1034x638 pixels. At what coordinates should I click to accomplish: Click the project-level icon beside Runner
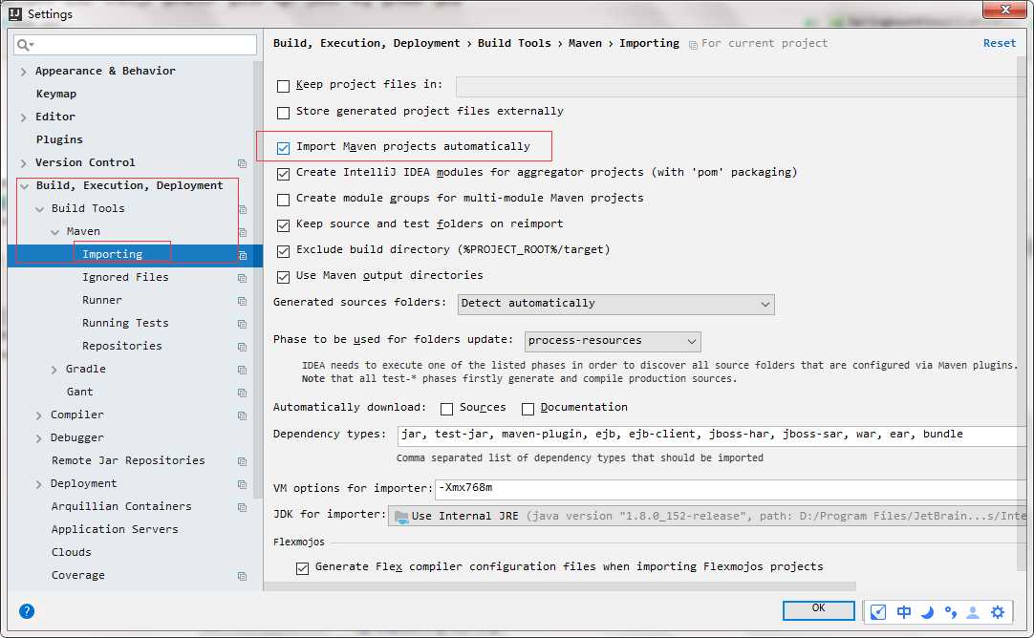point(242,301)
